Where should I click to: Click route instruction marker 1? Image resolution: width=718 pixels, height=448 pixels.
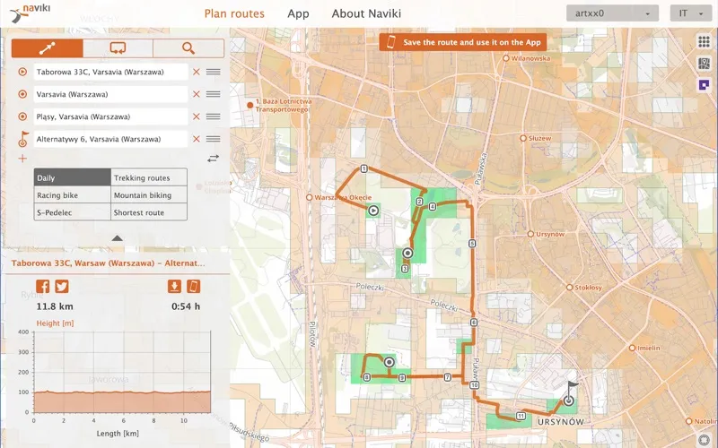[x=364, y=168]
